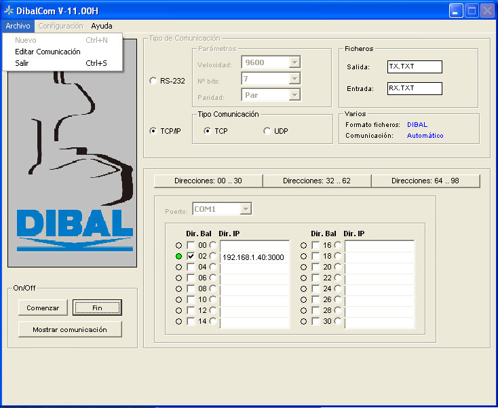Close the DibalCom window
Image resolution: width=498 pixels, height=408 pixels.
pos(487,11)
